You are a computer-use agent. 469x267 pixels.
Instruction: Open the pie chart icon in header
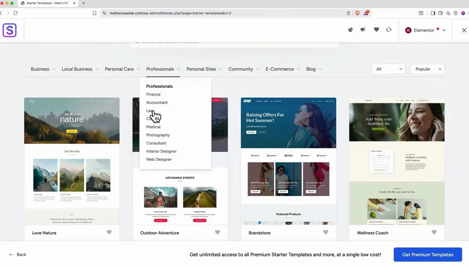click(x=350, y=30)
